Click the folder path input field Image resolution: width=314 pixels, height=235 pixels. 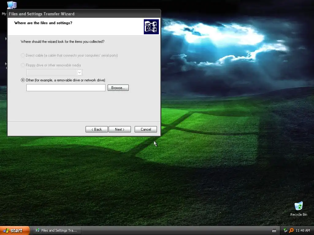66,88
